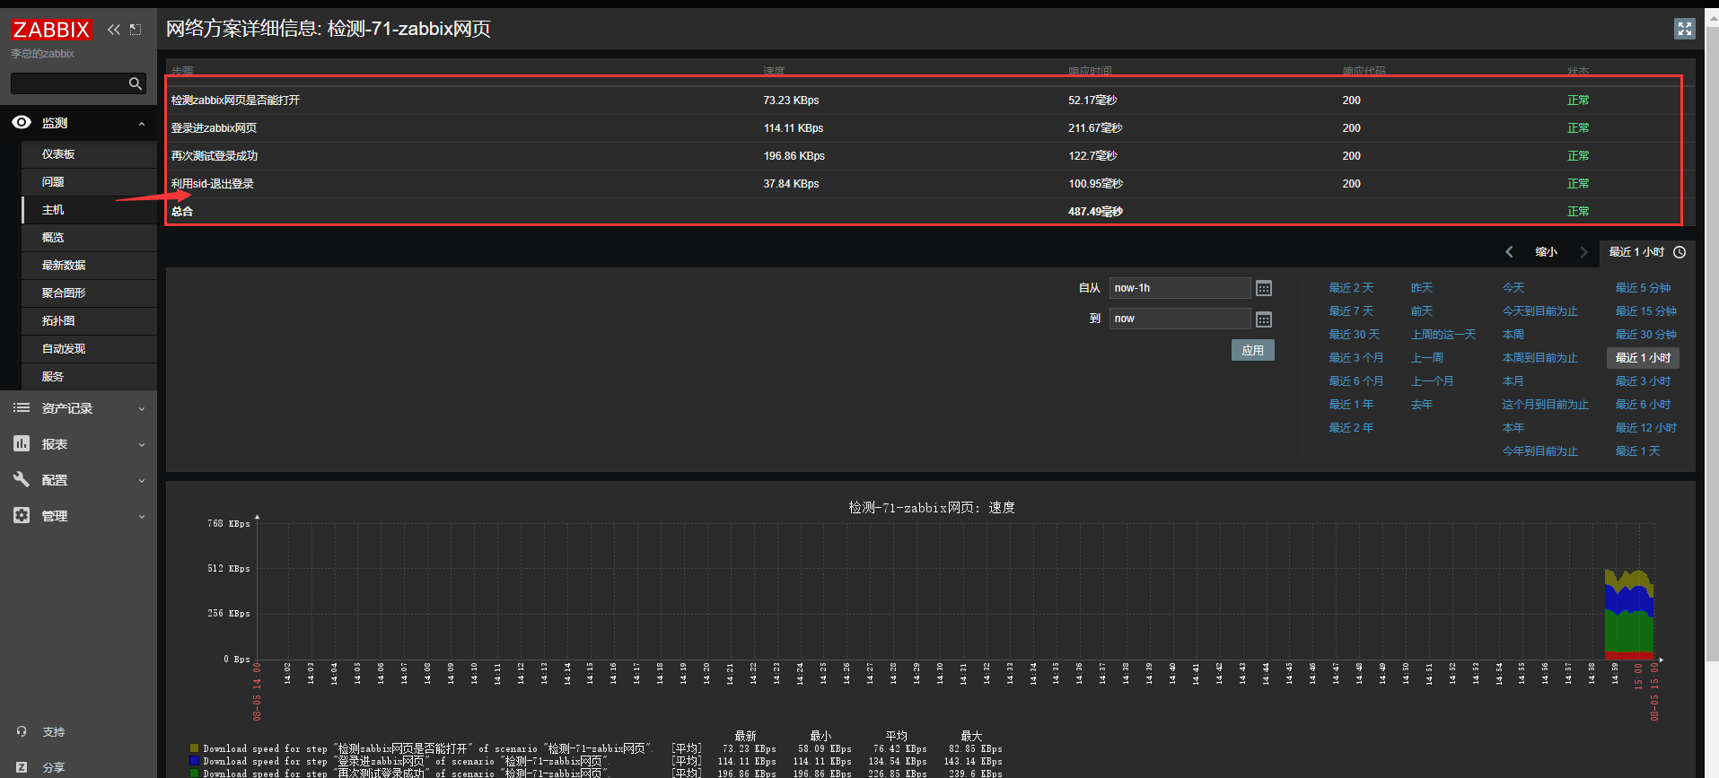Select 最近 30 天 time range

(x=1354, y=335)
